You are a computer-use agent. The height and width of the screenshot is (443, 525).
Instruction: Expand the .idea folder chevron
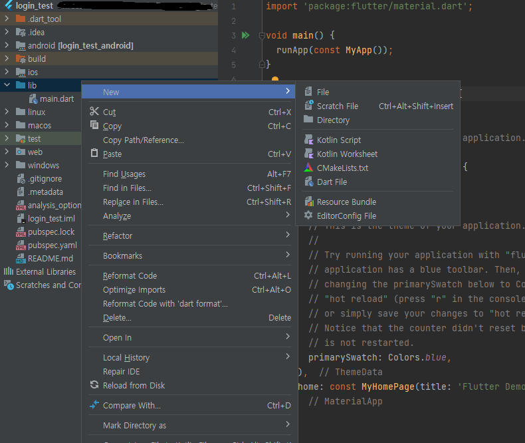click(7, 32)
